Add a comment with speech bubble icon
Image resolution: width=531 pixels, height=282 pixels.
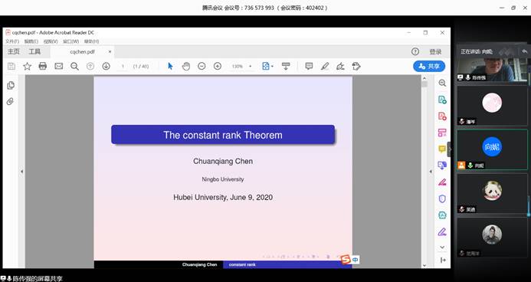[309, 66]
